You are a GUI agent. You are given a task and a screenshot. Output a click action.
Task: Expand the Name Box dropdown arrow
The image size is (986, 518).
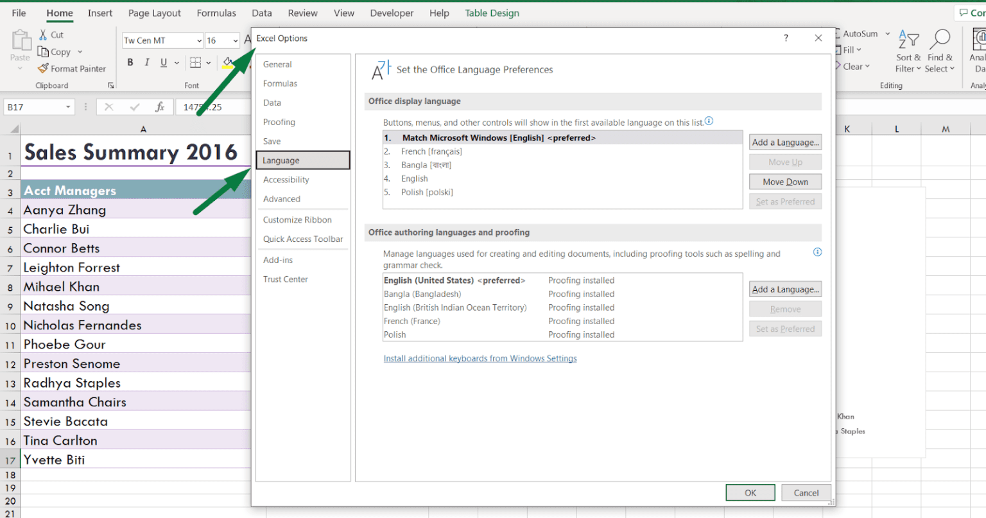point(68,107)
